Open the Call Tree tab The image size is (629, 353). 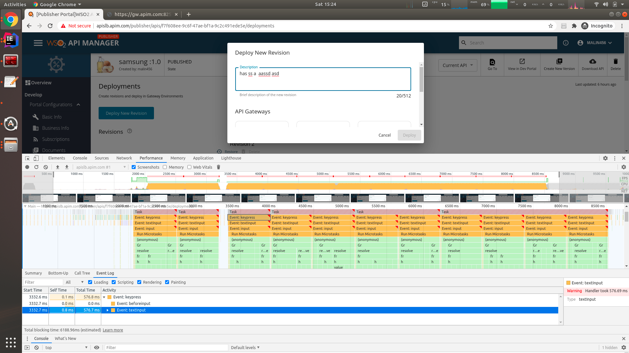tap(82, 273)
